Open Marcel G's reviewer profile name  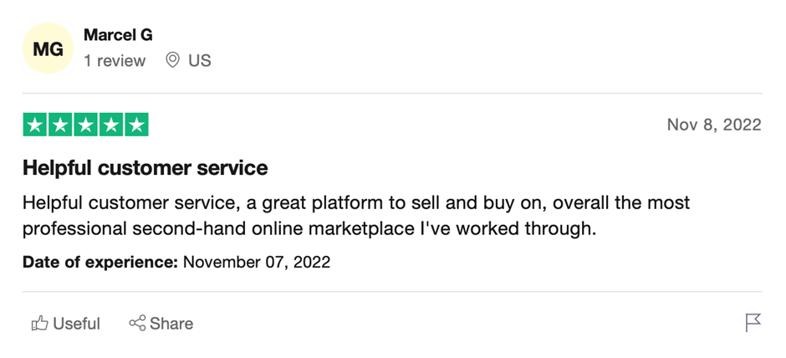(x=118, y=35)
